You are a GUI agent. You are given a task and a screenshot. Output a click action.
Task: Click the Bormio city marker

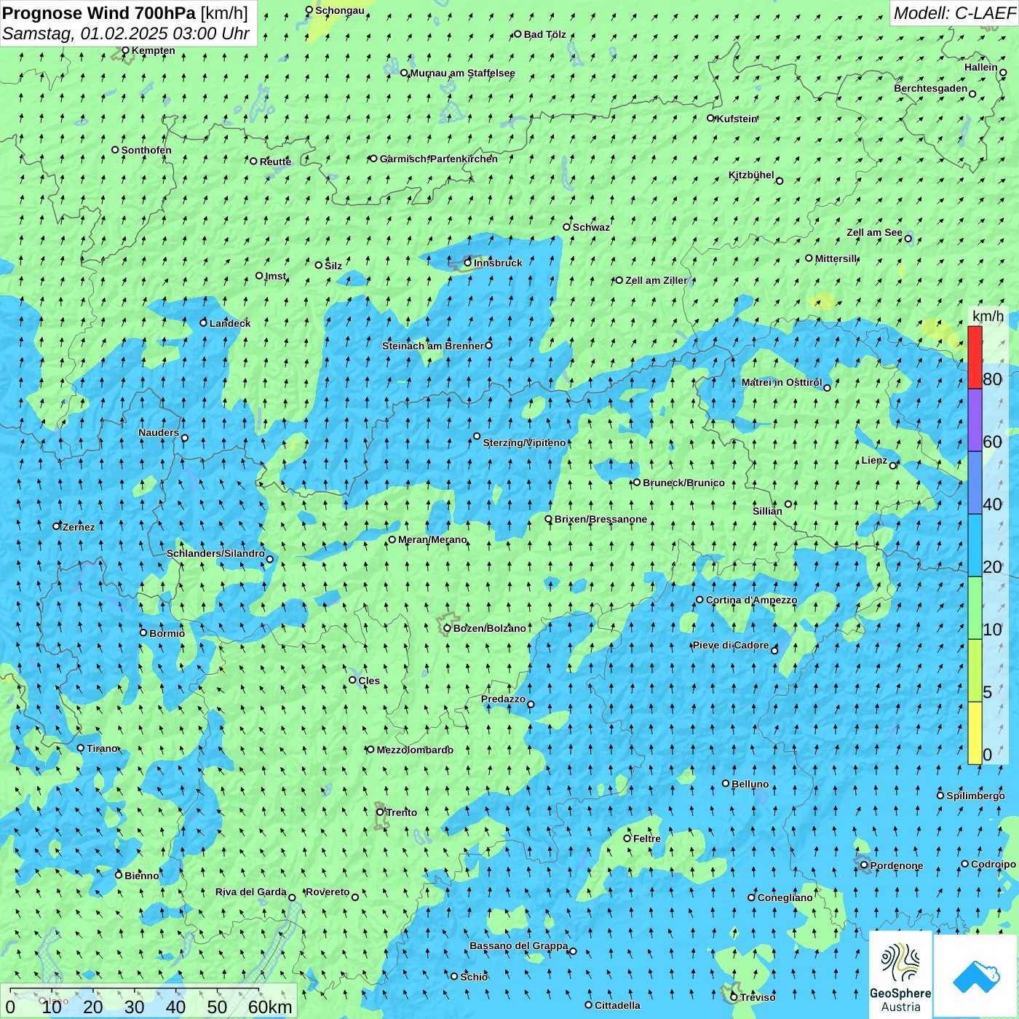(143, 633)
